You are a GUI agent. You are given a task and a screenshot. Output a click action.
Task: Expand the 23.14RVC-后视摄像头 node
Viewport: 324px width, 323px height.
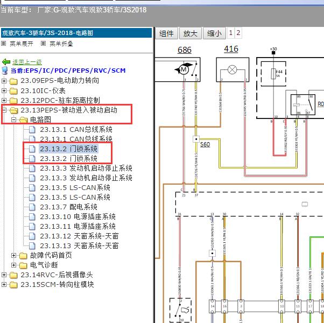[x=4, y=275]
